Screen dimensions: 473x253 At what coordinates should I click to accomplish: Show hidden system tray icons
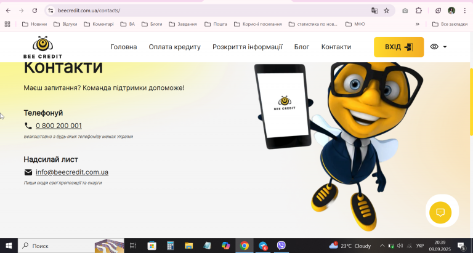pyautogui.click(x=382, y=246)
